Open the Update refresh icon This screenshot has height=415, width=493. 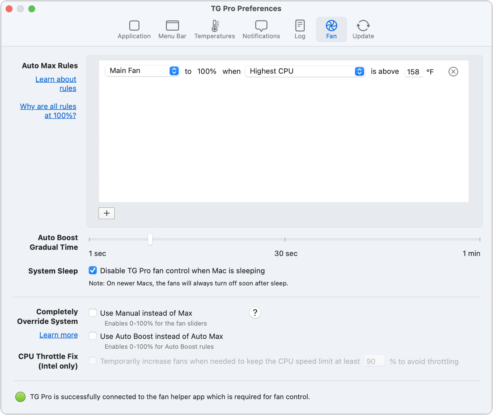point(363,29)
